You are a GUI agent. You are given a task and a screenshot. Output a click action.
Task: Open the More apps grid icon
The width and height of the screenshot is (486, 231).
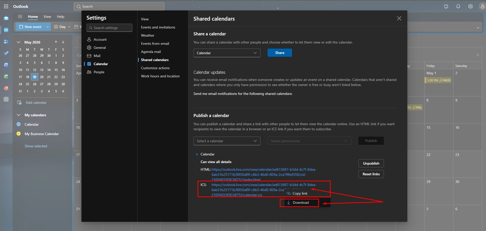6,99
